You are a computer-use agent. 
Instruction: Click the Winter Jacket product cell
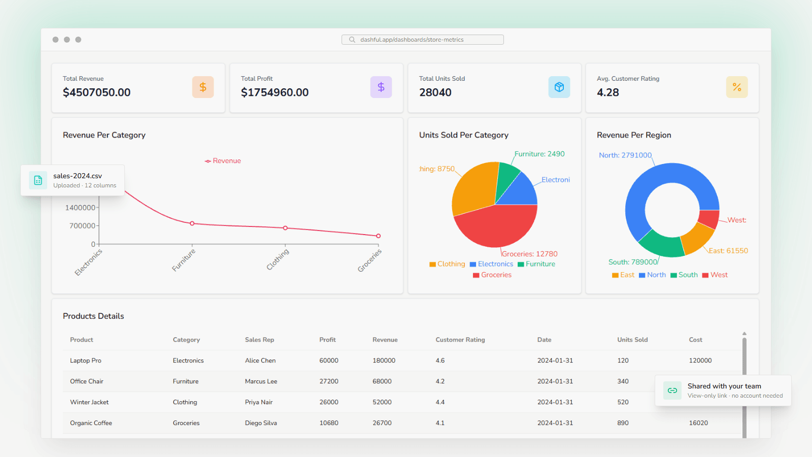(89, 402)
